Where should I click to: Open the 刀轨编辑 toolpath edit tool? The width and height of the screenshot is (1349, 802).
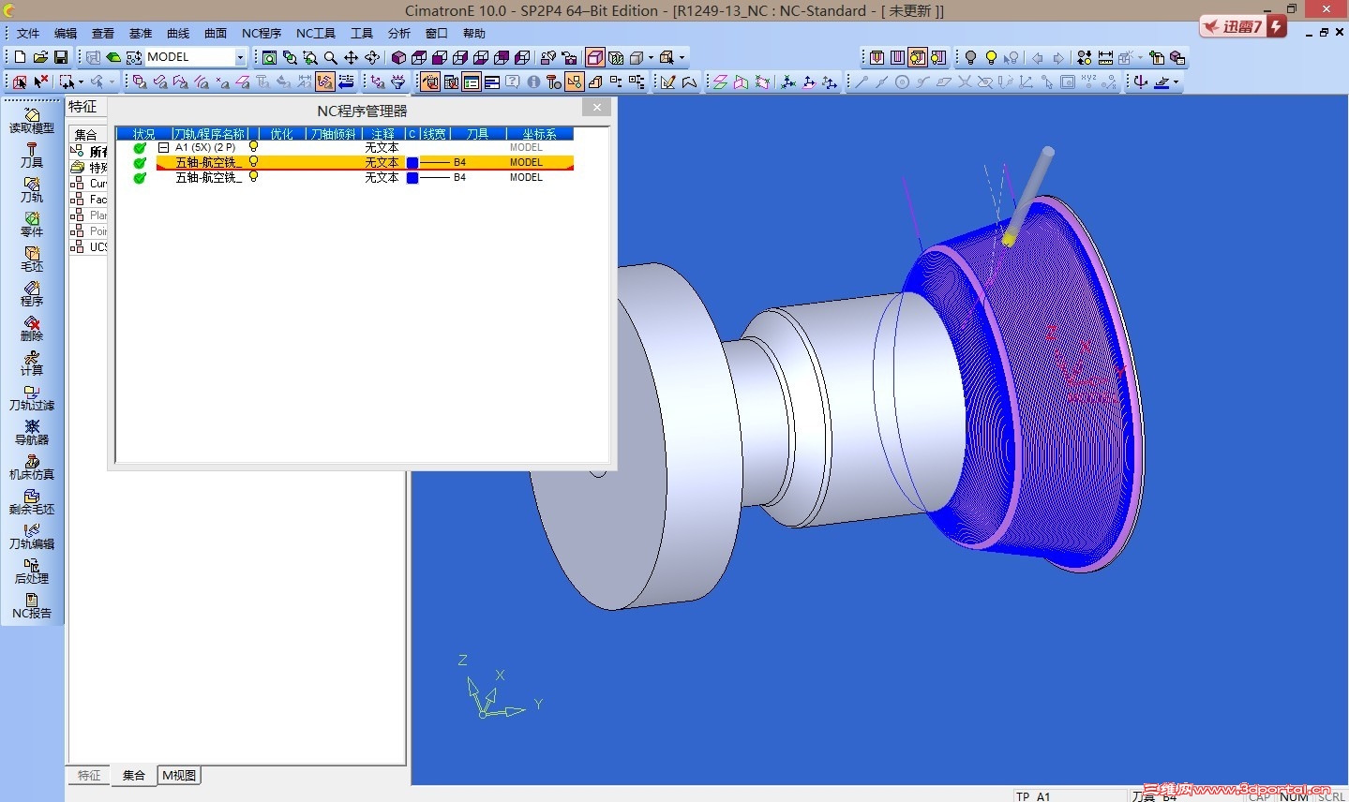pos(32,537)
